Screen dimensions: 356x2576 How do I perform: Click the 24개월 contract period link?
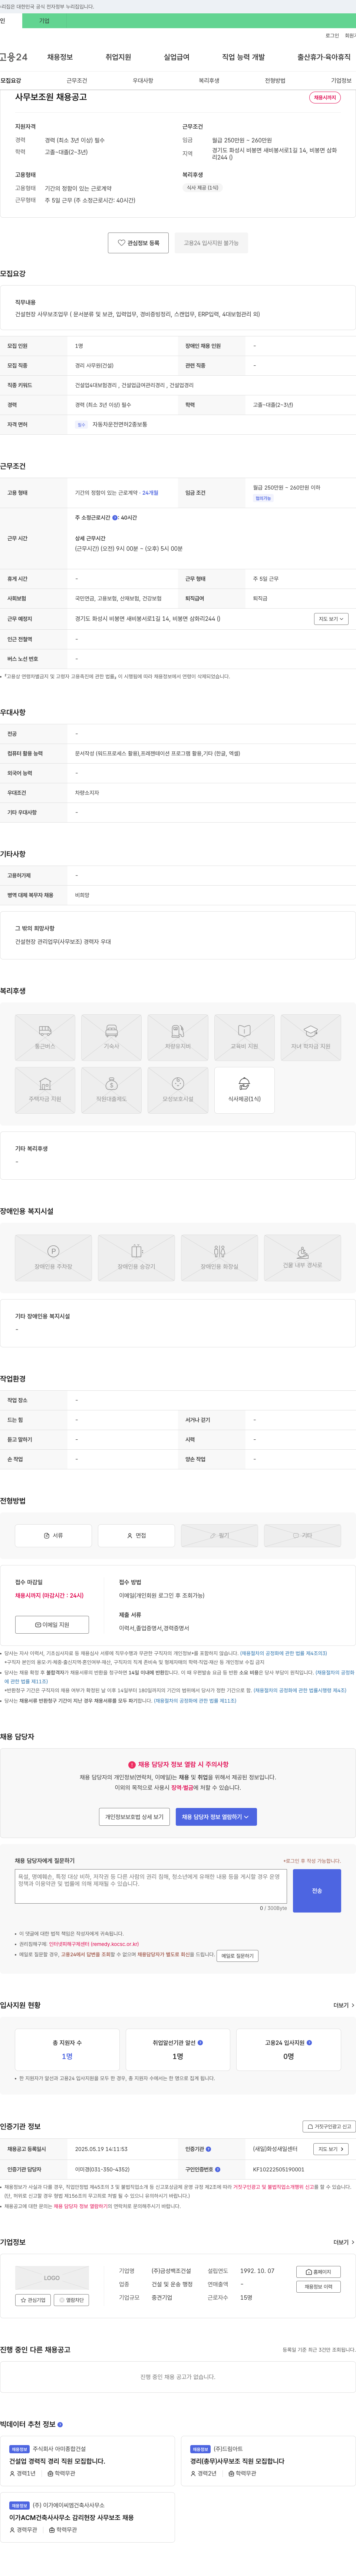coord(150,493)
